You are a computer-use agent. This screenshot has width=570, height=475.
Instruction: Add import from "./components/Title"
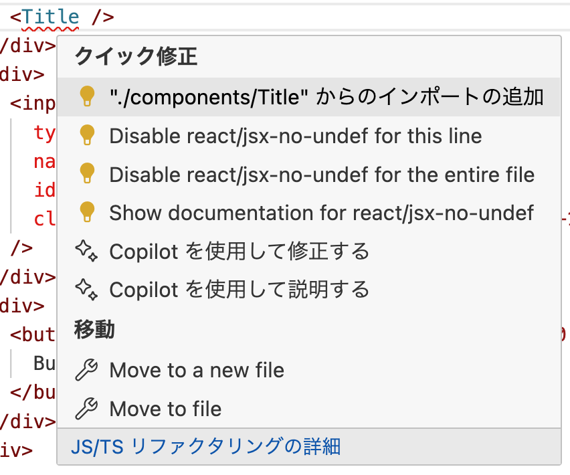326,97
